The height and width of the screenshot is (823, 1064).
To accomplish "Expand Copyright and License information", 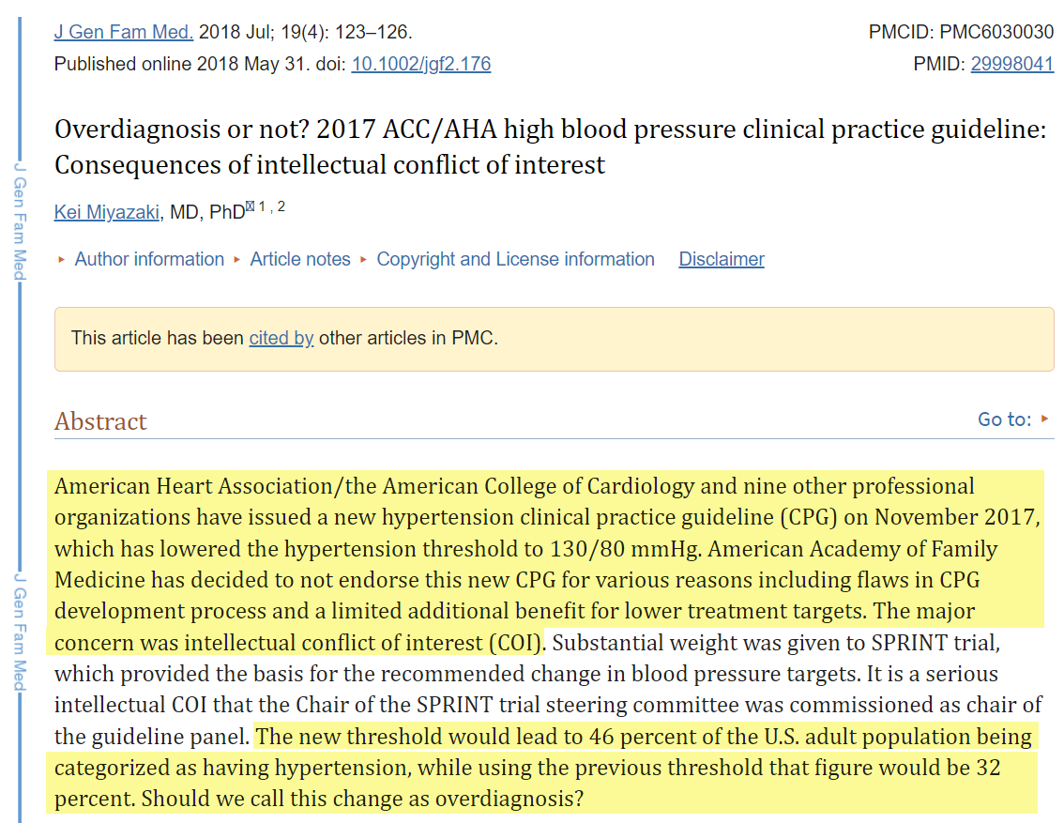I will 515,259.
